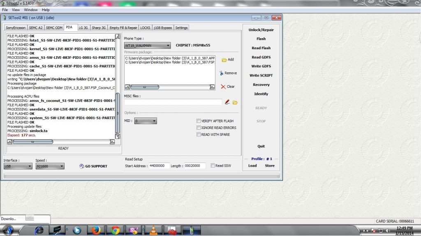Click the Read Flash button
Screen dimensions: 421x236
(x=261, y=48)
